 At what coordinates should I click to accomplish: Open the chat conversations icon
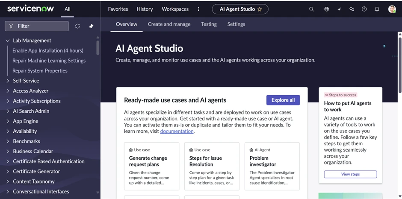(x=352, y=9)
